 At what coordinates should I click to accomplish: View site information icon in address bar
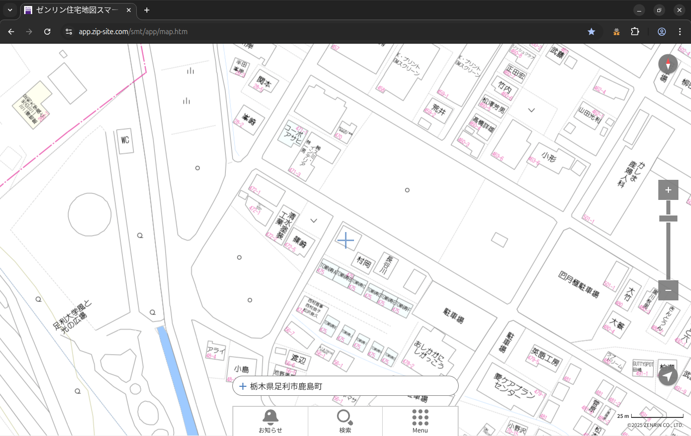(69, 32)
